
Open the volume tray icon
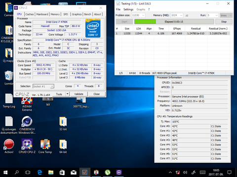pos(185,173)
